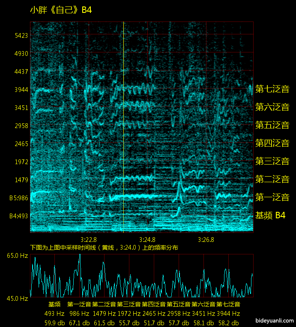Click the 1479 Hz value in bottom table
Image resolution: width=296 pixels, height=327 pixels.
tap(104, 314)
